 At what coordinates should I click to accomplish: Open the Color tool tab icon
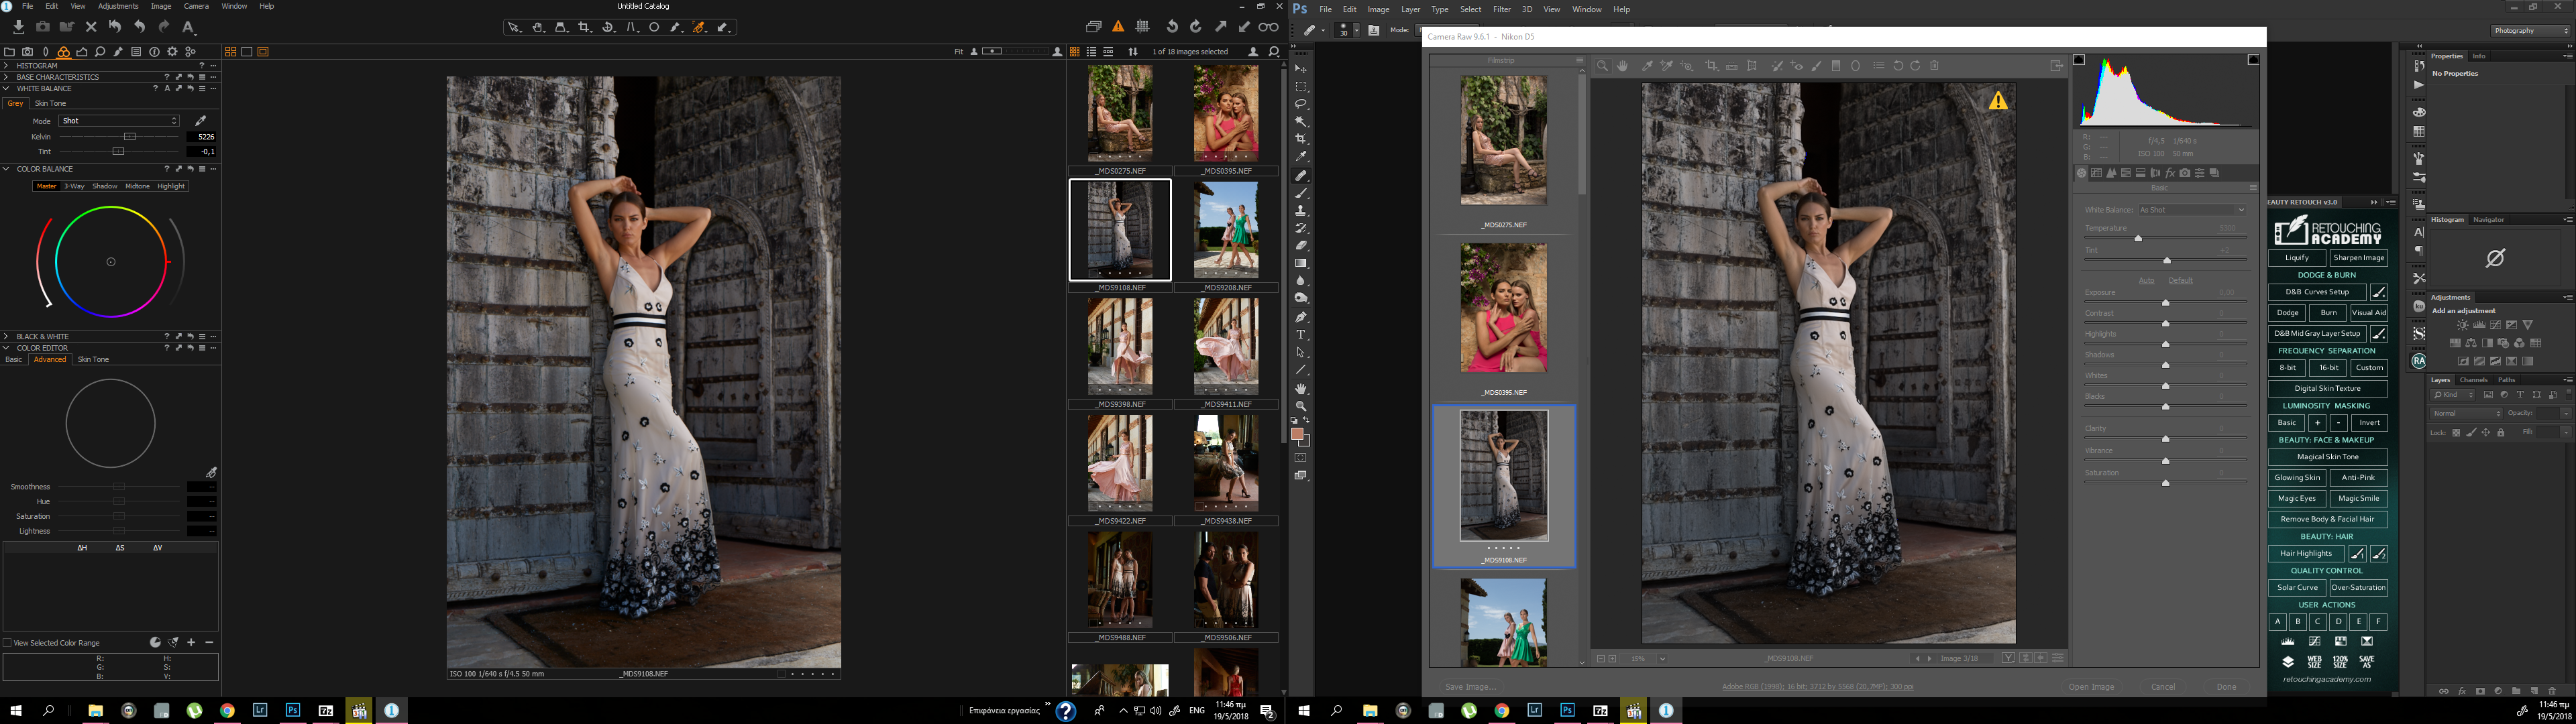point(64,52)
